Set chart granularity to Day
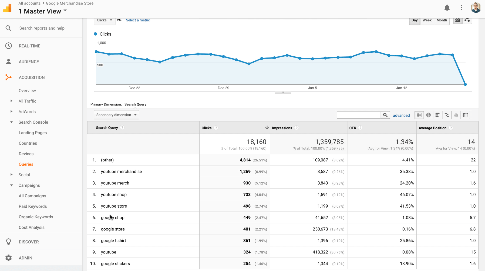Screen dimensions: 485x271 click(x=415, y=20)
